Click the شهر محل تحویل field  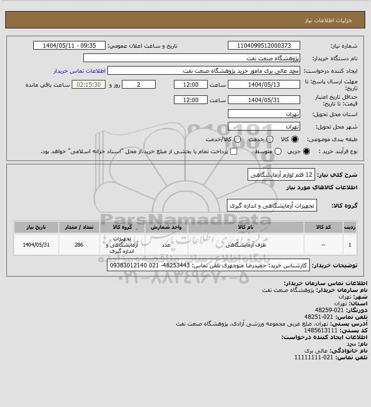coord(264,126)
